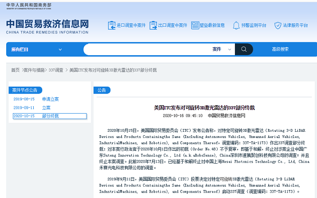Go to 首页 in breadcrumb
Image resolution: width=317 pixels, height=198 pixels.
point(16,70)
